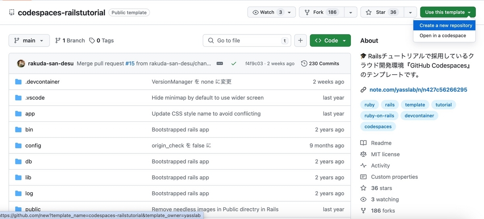Click the Go to file search field
484x219 pixels.
coord(247,41)
